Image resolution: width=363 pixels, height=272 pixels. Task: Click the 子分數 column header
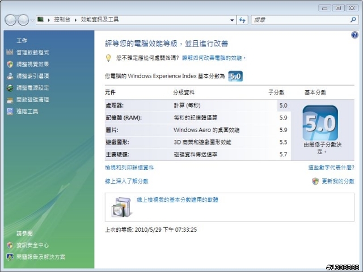coord(276,92)
